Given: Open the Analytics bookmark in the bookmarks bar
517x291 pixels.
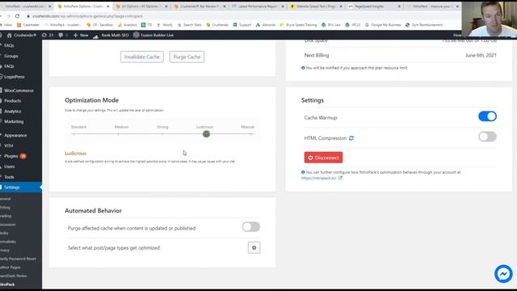Looking at the screenshot, I should coord(127,25).
